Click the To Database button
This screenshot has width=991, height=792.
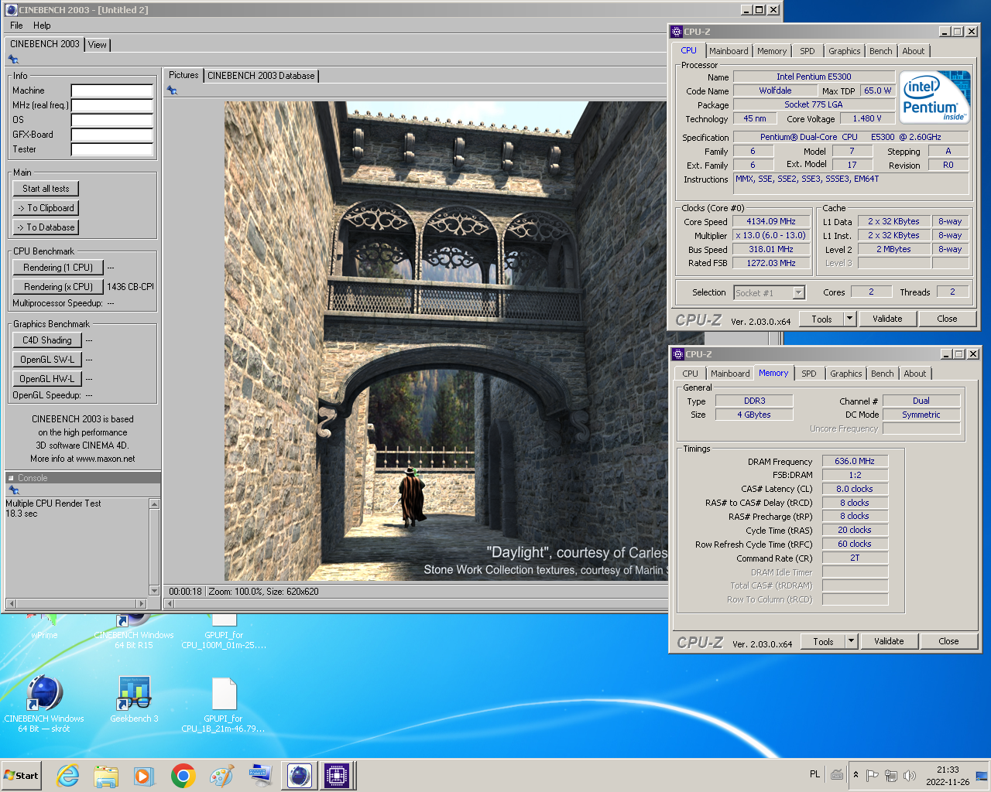(46, 227)
